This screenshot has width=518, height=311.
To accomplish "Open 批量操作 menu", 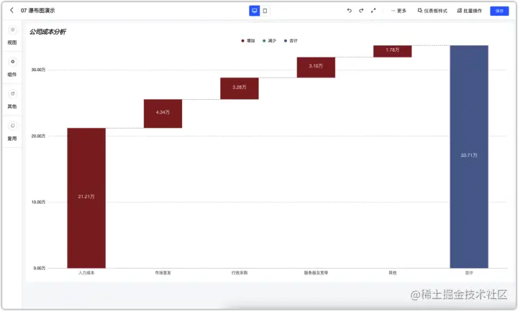I will coord(469,11).
